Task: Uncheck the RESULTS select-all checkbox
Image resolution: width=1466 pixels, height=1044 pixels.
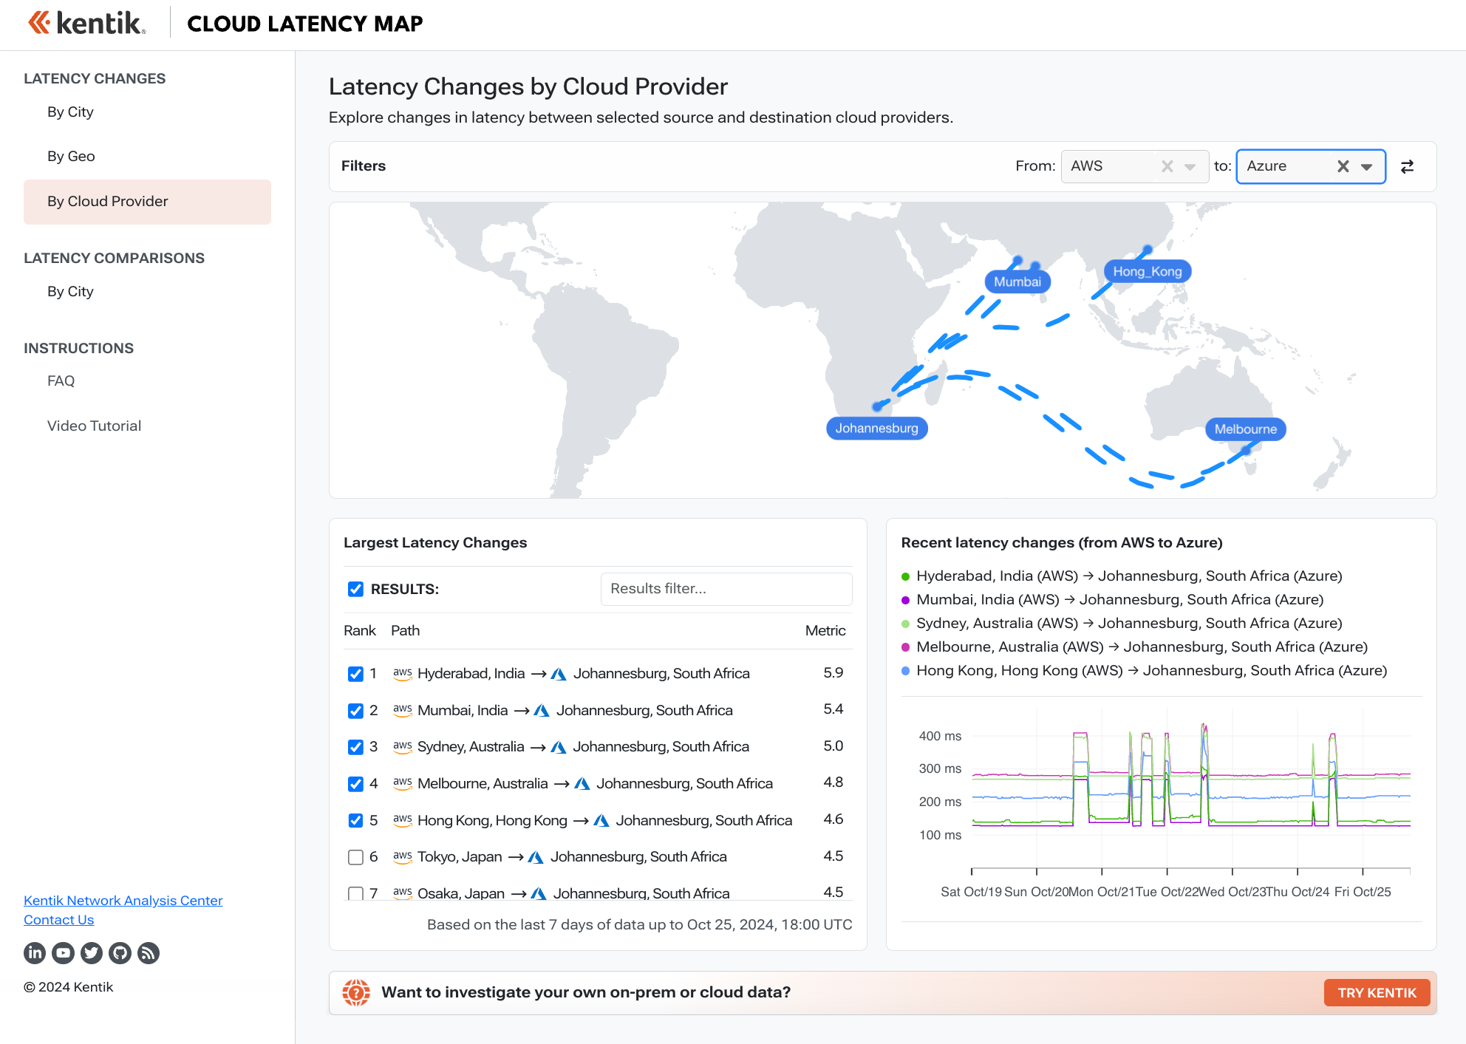Action: coord(355,589)
